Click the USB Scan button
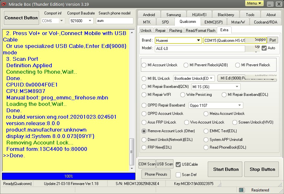 [165, 164]
